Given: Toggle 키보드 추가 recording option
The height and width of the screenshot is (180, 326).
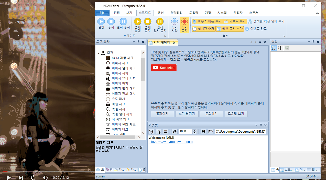Looking at the screenshot, I should click(x=235, y=22).
